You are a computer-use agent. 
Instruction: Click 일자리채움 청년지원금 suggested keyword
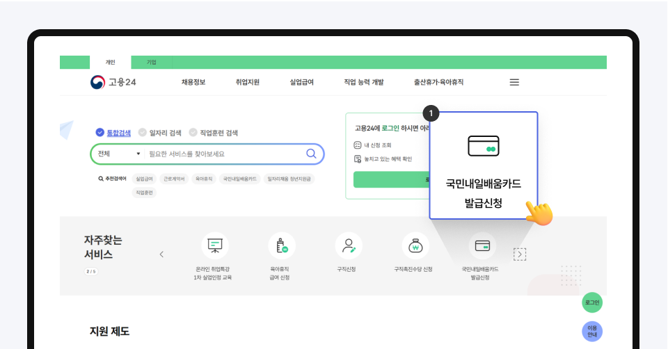289,179
